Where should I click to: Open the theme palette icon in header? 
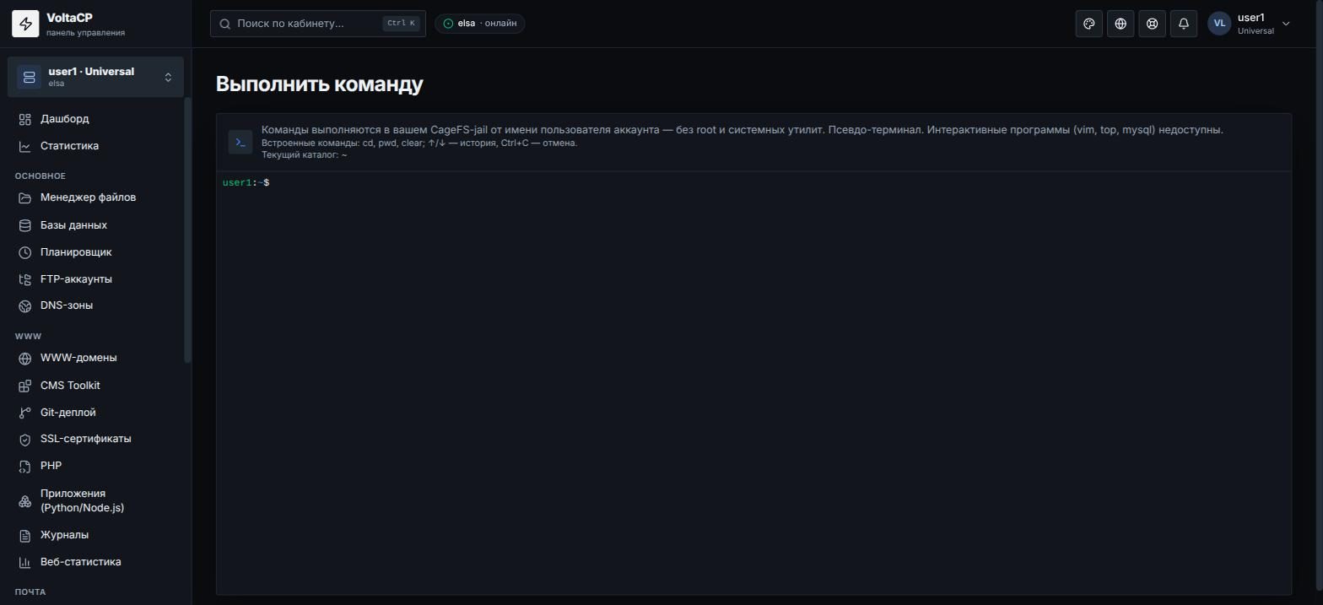1089,24
